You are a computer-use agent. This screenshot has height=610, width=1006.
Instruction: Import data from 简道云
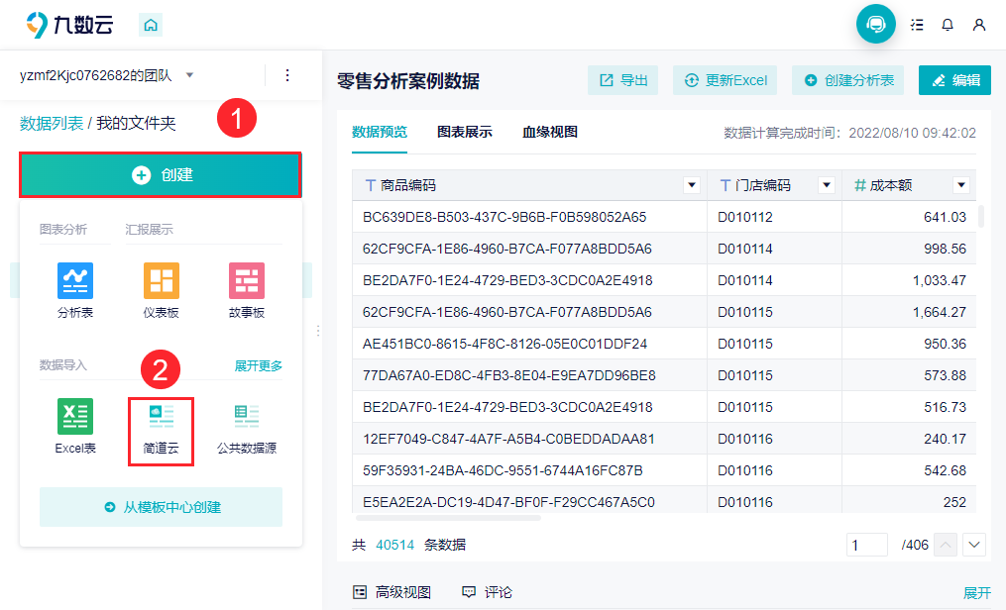pos(161,431)
